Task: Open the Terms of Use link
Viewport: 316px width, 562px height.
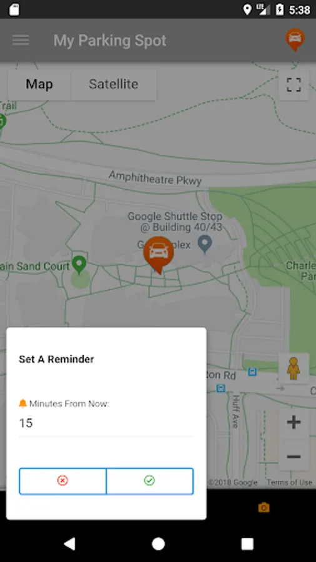Action: pyautogui.click(x=290, y=483)
